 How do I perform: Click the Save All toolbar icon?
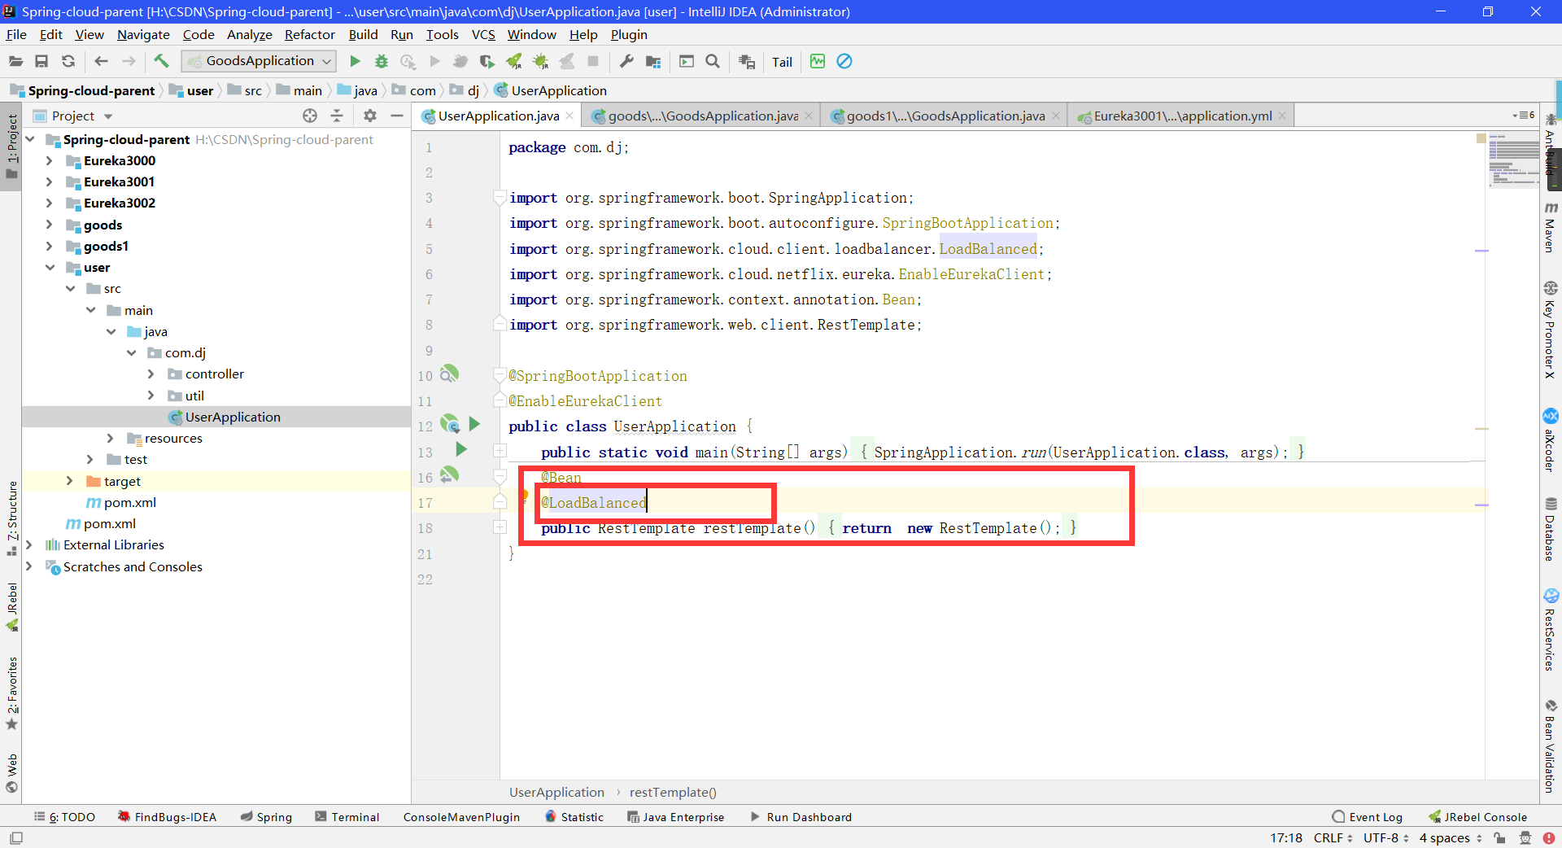click(41, 61)
